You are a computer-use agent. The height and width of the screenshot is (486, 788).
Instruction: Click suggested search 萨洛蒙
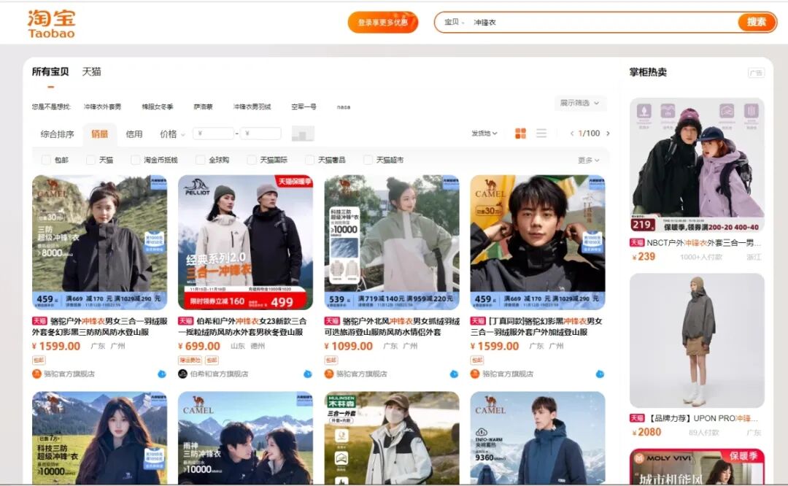point(203,107)
